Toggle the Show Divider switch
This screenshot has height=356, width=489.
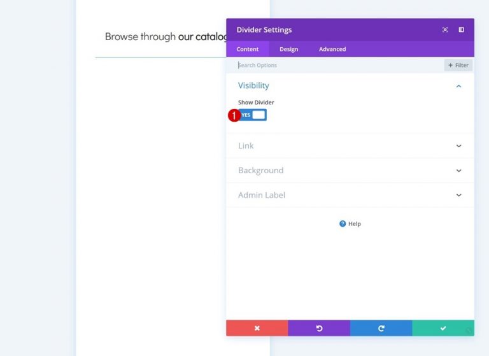click(252, 115)
